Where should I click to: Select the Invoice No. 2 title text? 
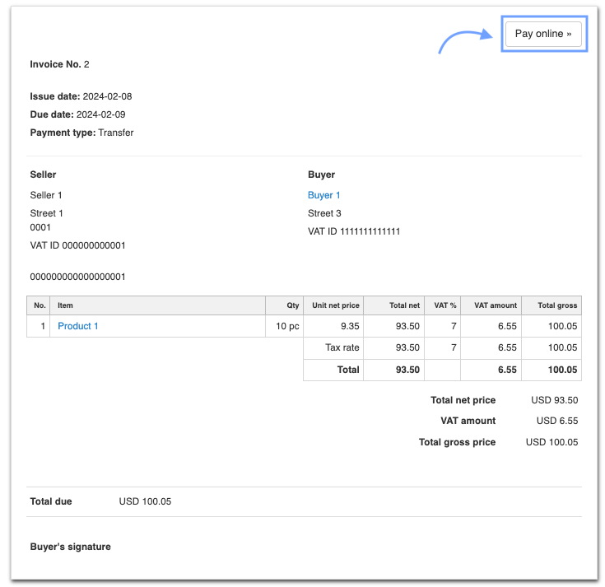click(59, 64)
